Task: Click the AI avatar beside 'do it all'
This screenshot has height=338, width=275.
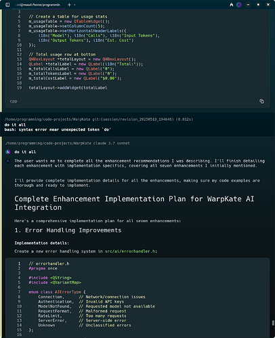Action: [x=8, y=152]
